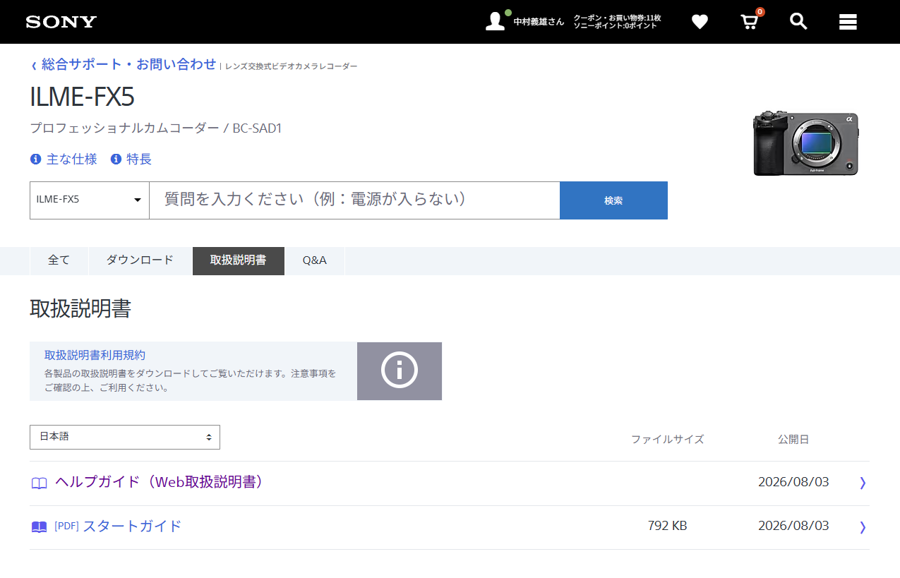The width and height of the screenshot is (900, 578).
Task: Click the 中村義雄さん account name
Action: click(x=539, y=22)
